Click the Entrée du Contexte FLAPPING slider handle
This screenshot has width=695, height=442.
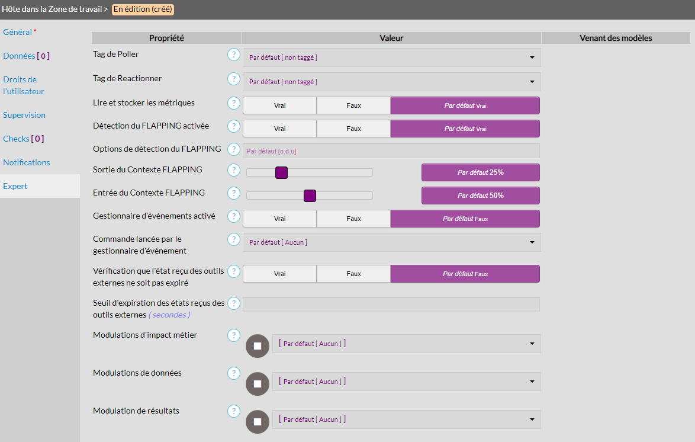[x=310, y=196]
